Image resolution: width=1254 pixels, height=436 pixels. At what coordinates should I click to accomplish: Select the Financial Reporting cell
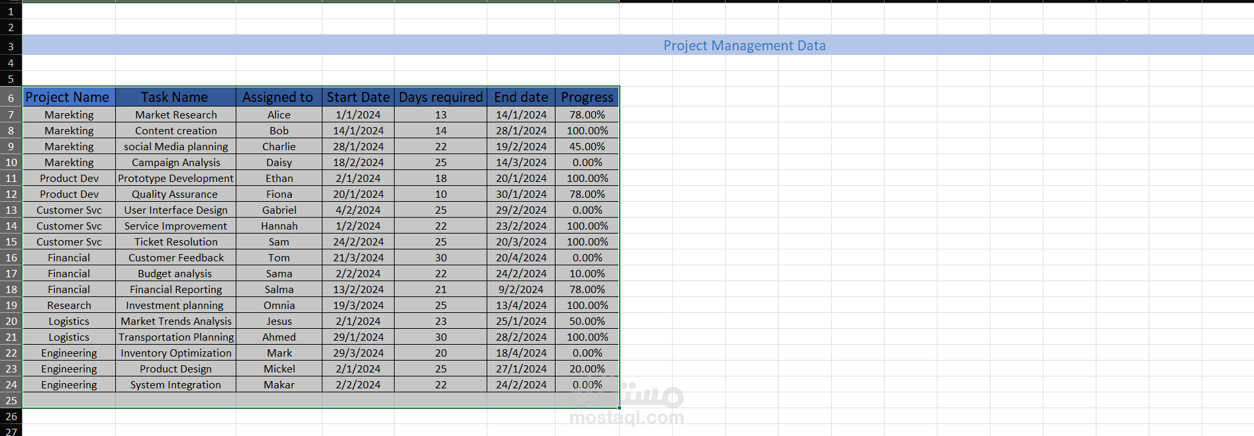pyautogui.click(x=175, y=289)
